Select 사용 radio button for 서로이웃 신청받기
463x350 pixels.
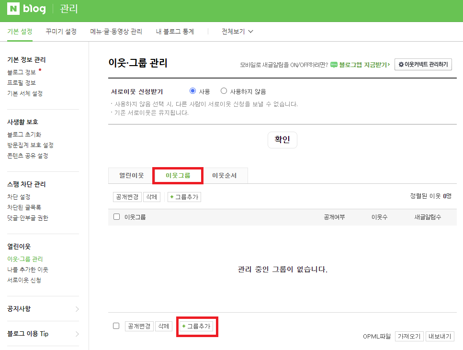point(192,90)
